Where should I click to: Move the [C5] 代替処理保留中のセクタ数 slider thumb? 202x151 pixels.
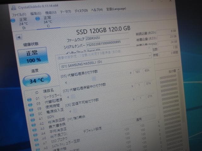coord(73,96)
